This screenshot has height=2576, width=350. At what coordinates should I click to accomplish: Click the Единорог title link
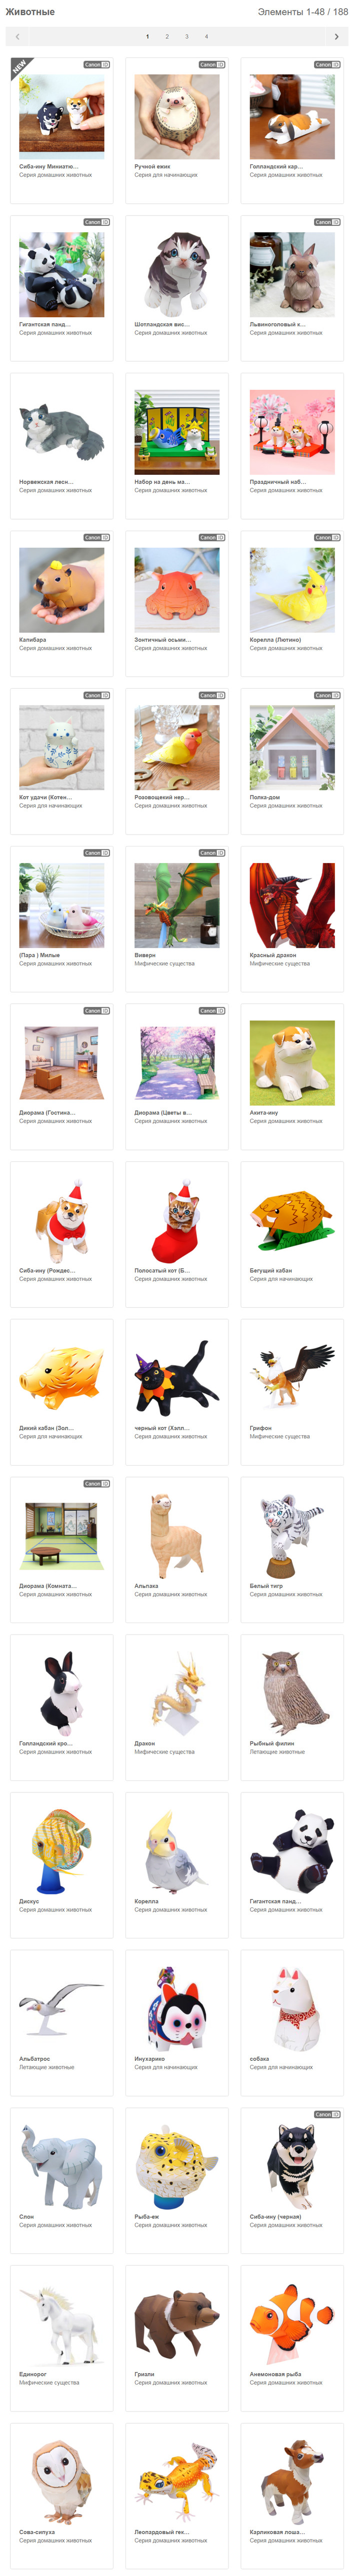coord(33,2374)
